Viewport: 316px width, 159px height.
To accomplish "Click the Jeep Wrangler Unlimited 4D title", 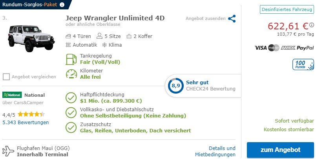I will pyautogui.click(x=115, y=18).
